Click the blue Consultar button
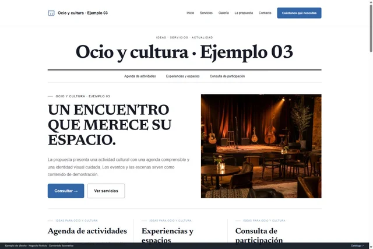Image resolution: width=373 pixels, height=249 pixels. 66,191
